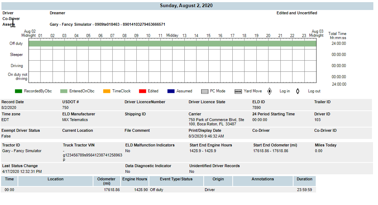Screen dimensions: 378x205
Task: Click the Shipping ID label
Action: click(x=135, y=114)
